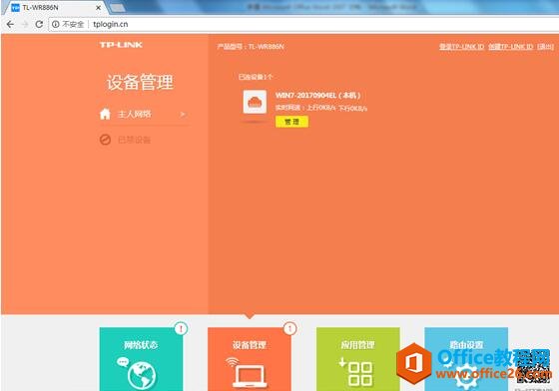Click the laptop icon in 设备管理 tile
The image size is (559, 391).
250,377
